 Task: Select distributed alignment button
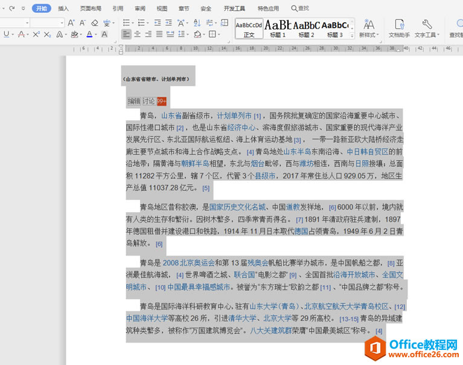coord(170,34)
